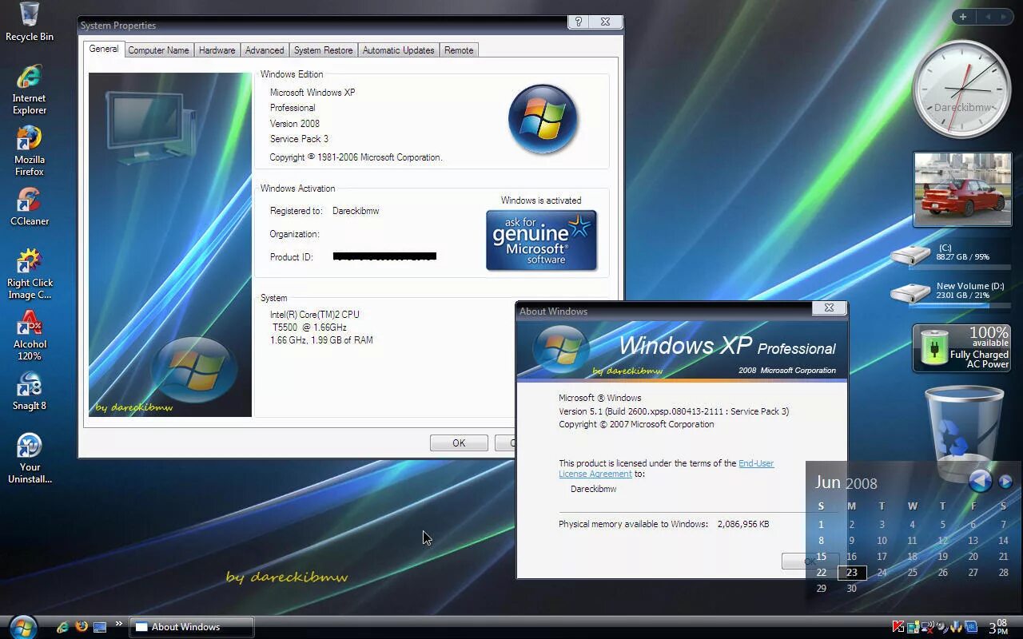Click the battery Fully Charged gadget
This screenshot has width=1023, height=639.
click(962, 348)
